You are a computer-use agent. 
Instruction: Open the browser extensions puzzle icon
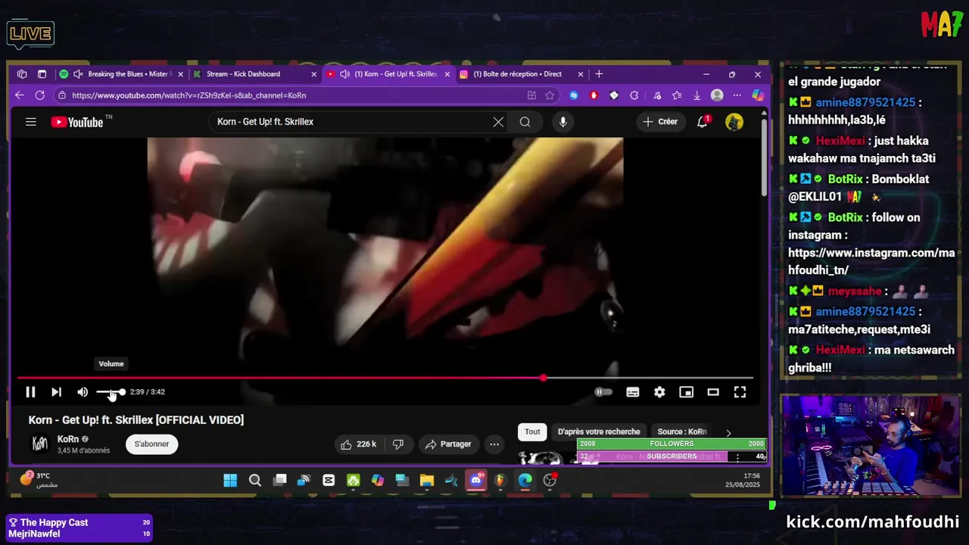click(634, 95)
